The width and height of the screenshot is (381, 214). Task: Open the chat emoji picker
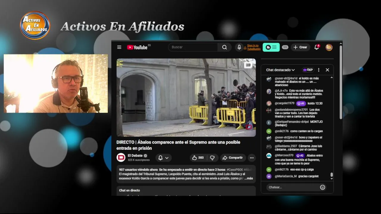pyautogui.click(x=322, y=187)
